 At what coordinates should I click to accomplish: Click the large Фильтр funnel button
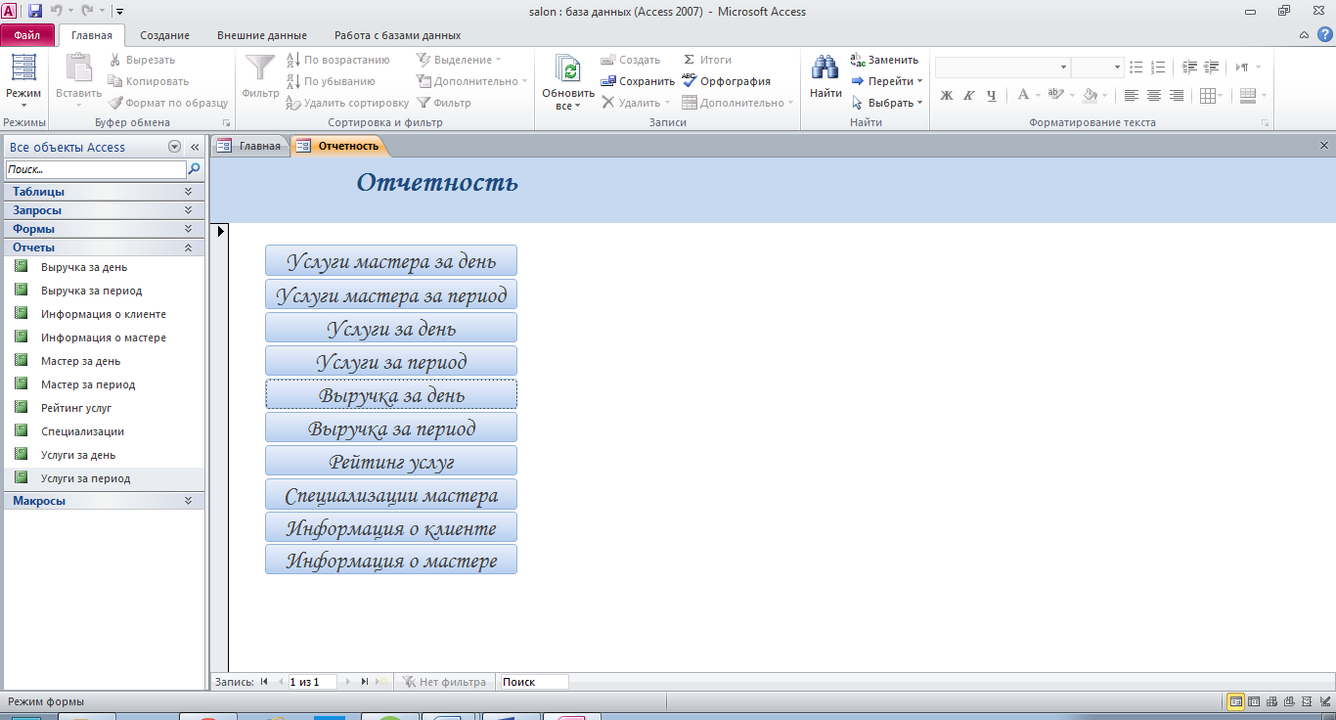(261, 77)
